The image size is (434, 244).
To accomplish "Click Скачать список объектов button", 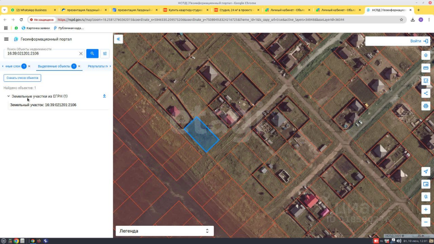I will tap(22, 78).
